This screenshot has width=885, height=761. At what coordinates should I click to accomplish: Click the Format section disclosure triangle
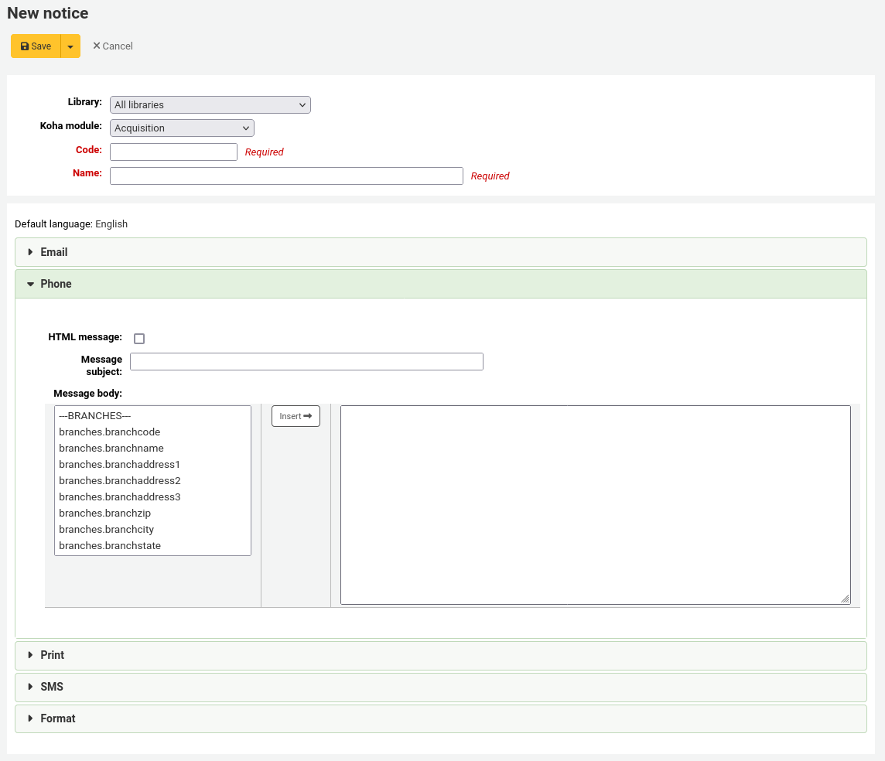pos(31,718)
